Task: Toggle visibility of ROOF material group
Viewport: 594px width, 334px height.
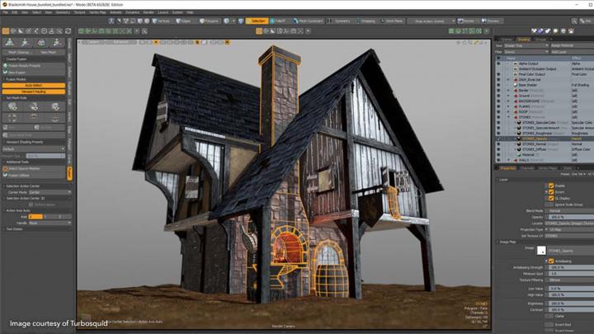Action: tap(498, 112)
